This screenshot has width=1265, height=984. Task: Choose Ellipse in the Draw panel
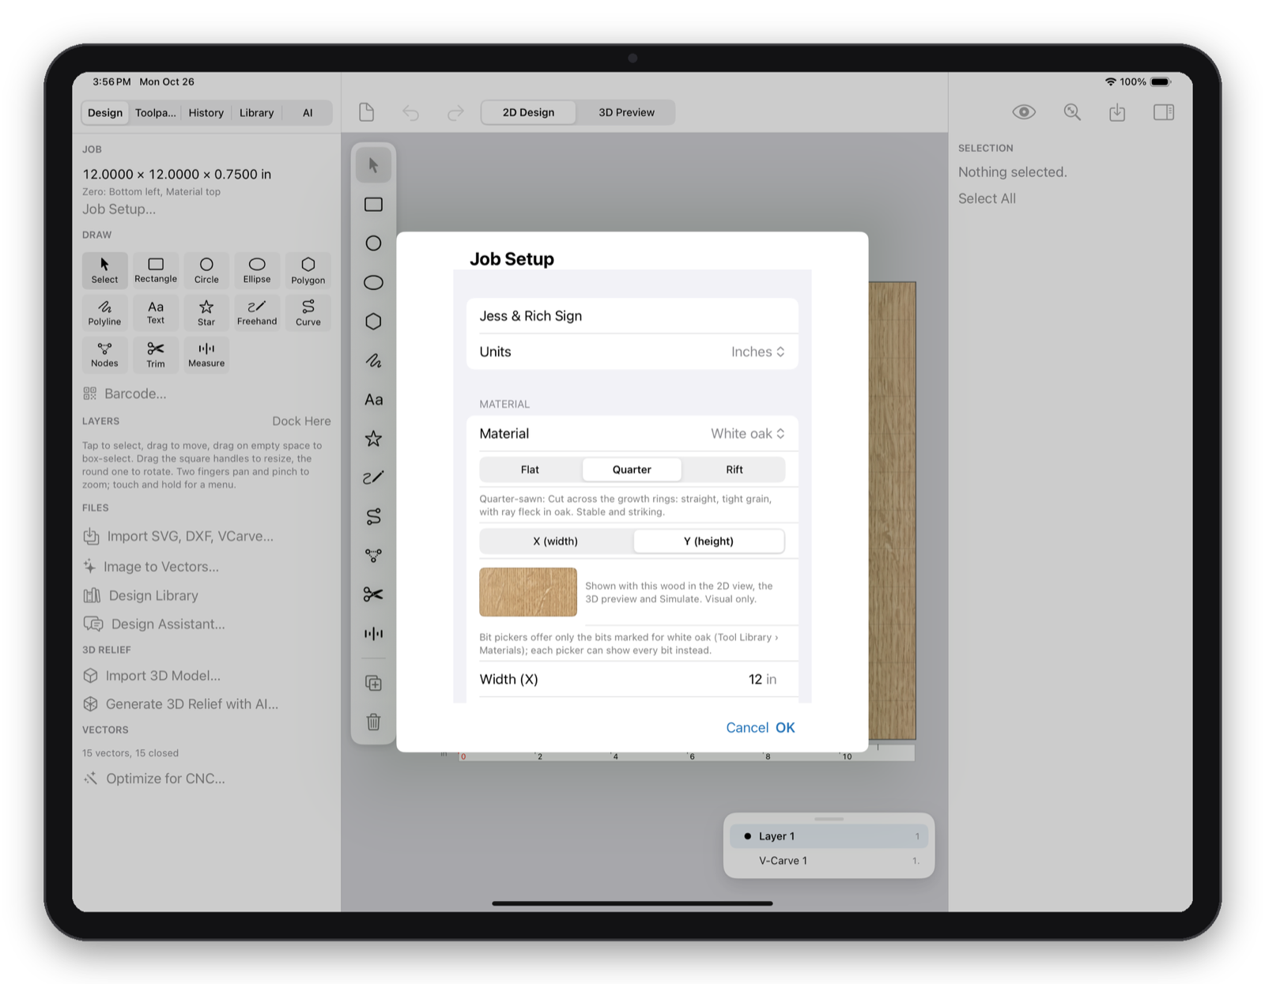click(257, 270)
